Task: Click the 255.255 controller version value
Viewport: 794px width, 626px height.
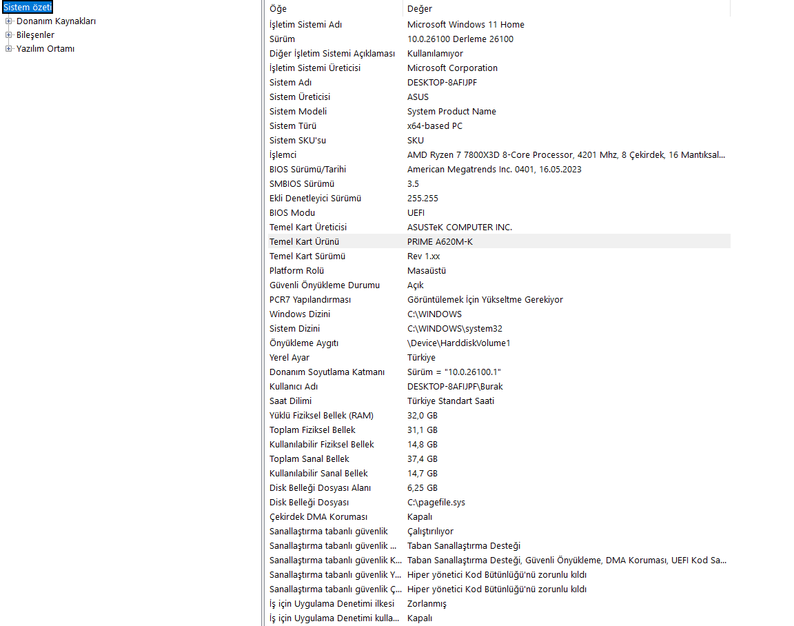Action: coord(423,199)
